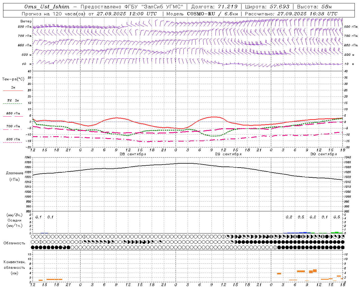Click the 500 гПа temperature legend entry
359x287 pixels.
click(x=13, y=139)
